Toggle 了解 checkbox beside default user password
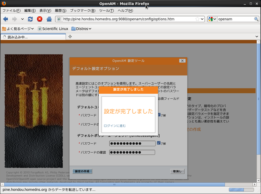Viewport: 261px width, 194px height. click(x=159, y=115)
